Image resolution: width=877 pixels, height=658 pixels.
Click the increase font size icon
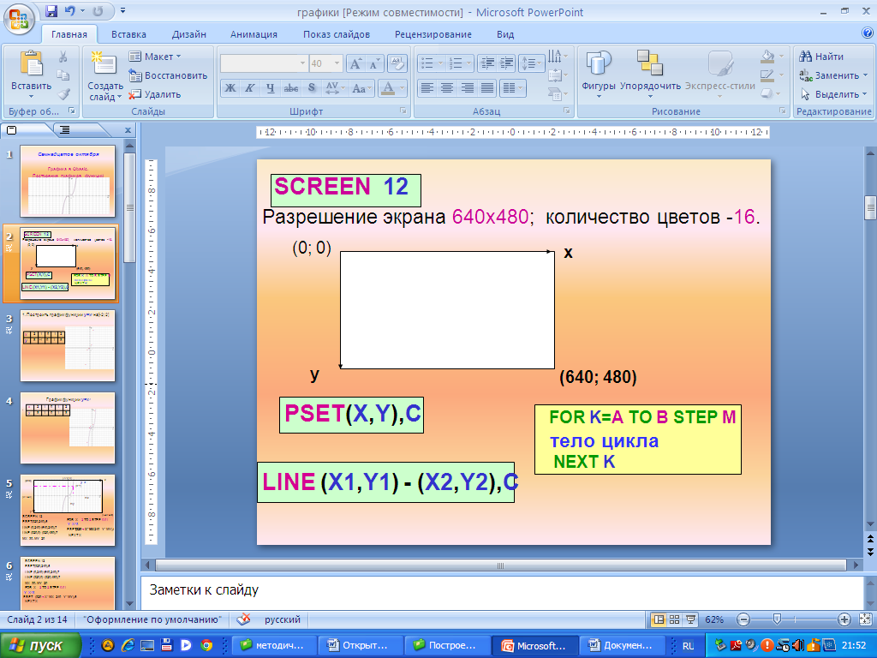(x=356, y=63)
